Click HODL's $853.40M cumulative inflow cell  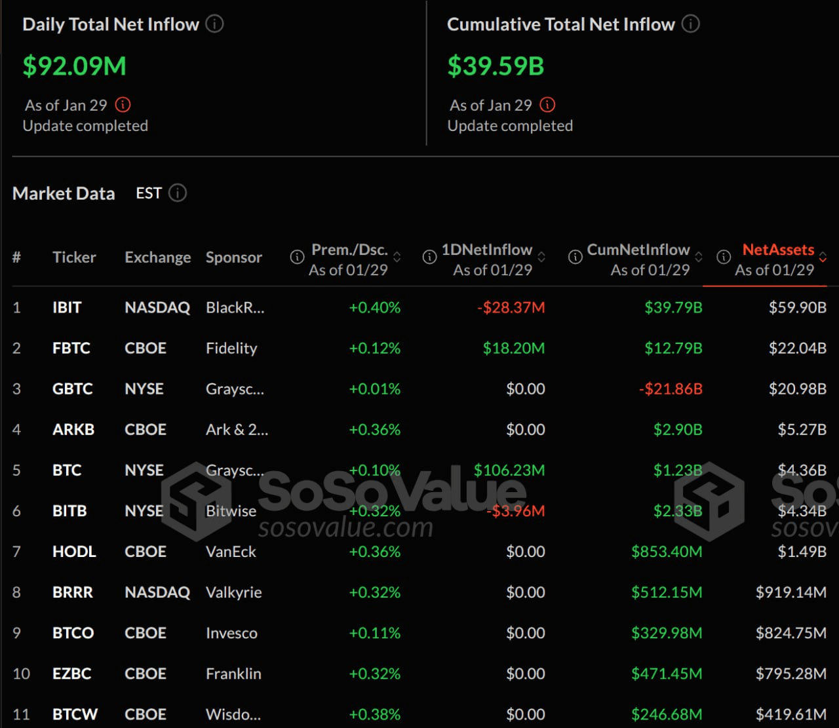667,551
